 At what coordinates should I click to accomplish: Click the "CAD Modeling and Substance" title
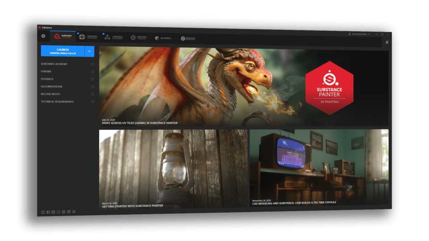click(294, 203)
